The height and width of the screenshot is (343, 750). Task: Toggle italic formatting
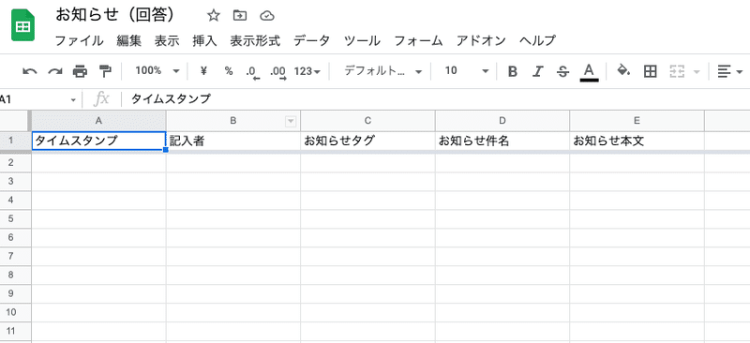point(538,72)
